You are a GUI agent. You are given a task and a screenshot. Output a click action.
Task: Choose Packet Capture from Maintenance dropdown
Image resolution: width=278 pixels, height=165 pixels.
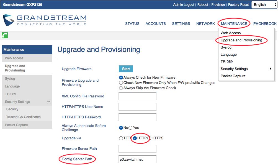233,76
